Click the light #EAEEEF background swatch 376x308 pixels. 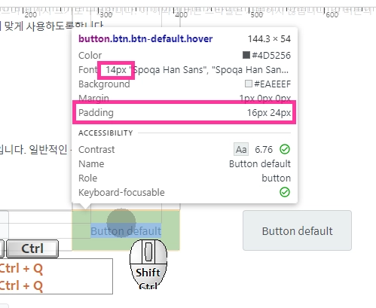249,84
